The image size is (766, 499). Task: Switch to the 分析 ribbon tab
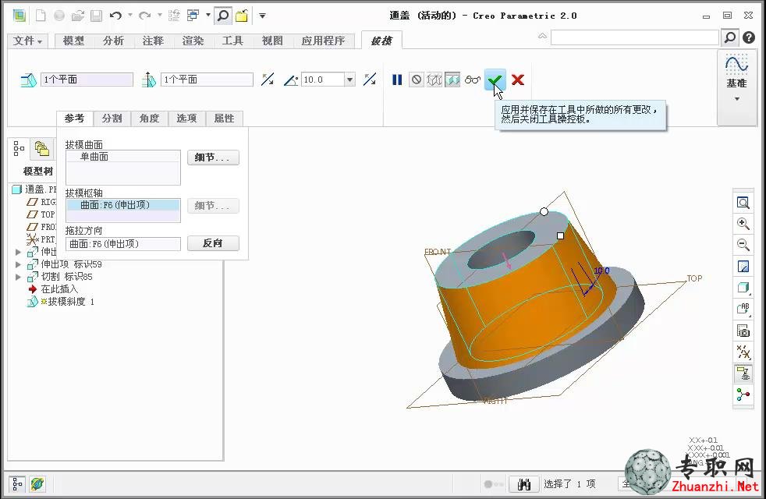click(x=113, y=41)
